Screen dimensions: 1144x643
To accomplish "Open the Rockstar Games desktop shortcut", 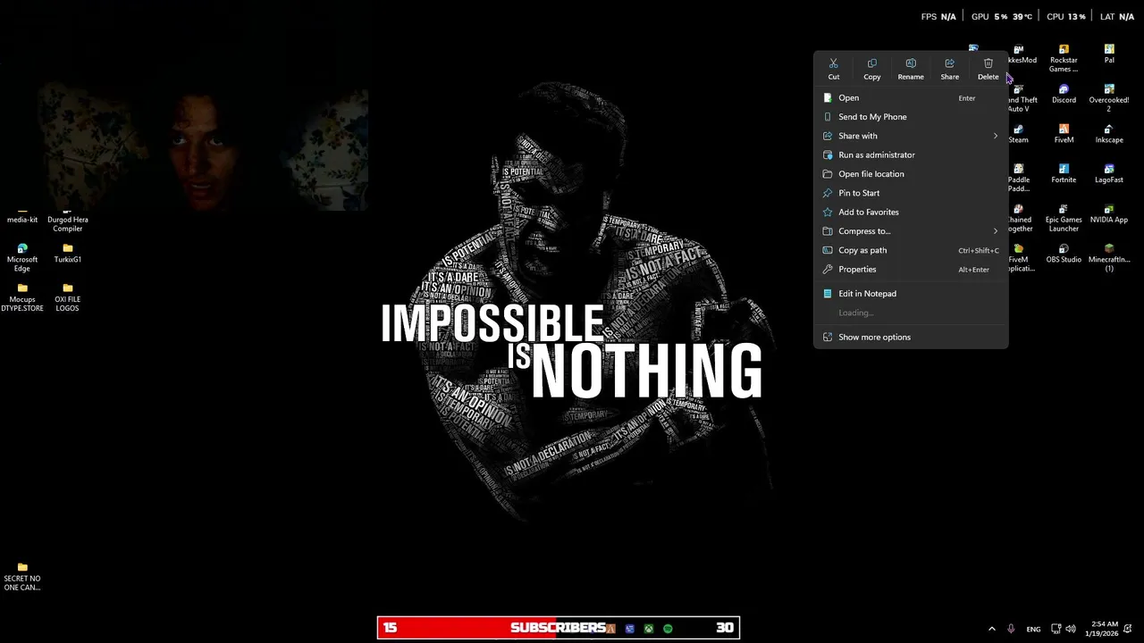I will pyautogui.click(x=1064, y=58).
